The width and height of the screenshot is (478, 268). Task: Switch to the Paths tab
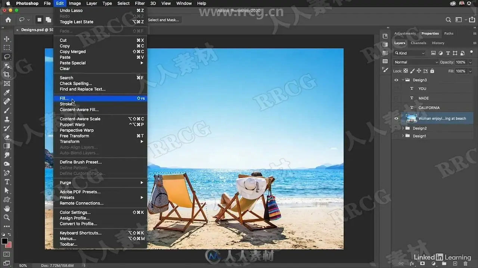coord(448,33)
